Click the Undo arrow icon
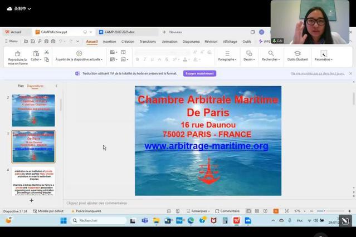The height and width of the screenshot is (237, 356). pos(60,41)
